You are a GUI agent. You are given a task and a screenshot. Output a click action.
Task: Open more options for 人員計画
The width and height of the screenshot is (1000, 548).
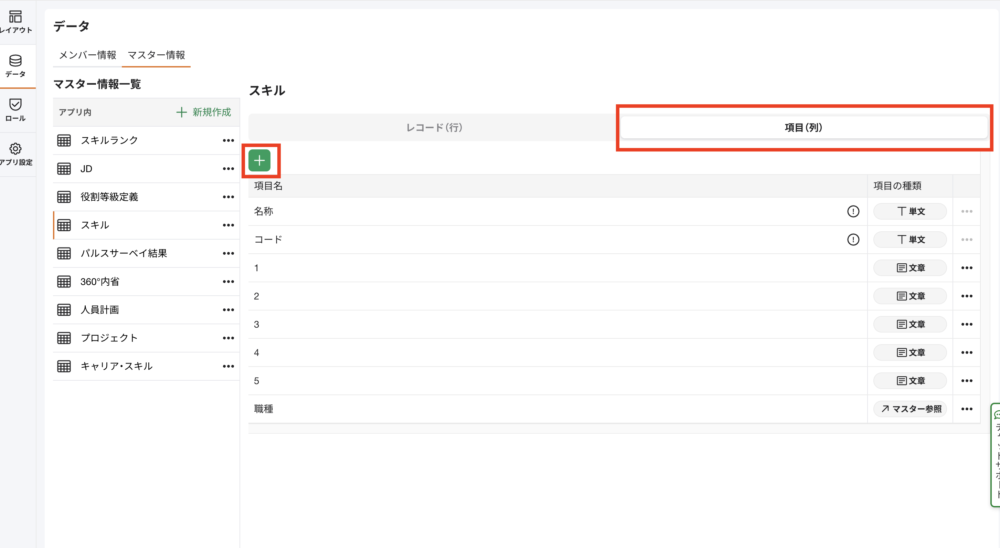[x=228, y=310]
